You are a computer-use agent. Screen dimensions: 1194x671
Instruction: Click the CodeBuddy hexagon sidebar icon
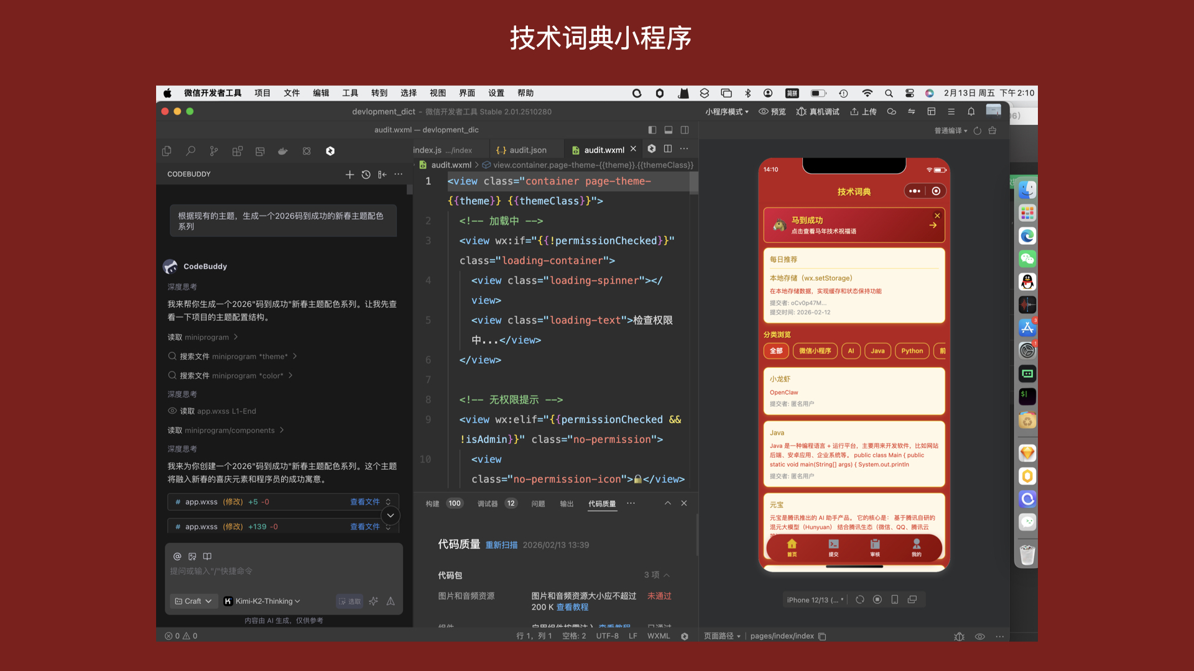point(330,151)
